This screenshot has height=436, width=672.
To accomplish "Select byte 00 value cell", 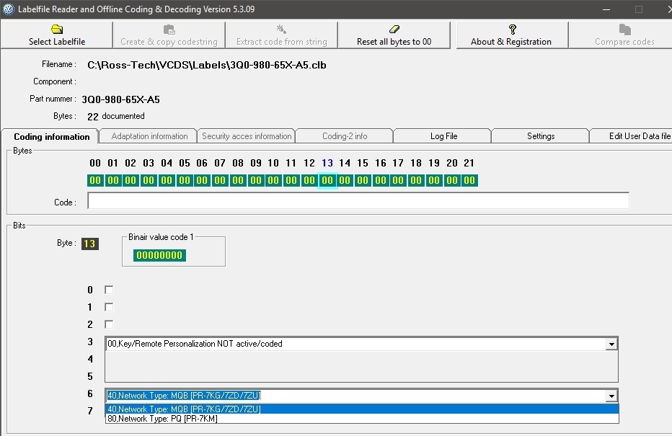I will [x=95, y=180].
